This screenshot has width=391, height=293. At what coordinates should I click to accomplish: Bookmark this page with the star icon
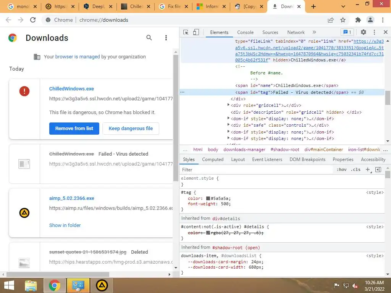343,20
